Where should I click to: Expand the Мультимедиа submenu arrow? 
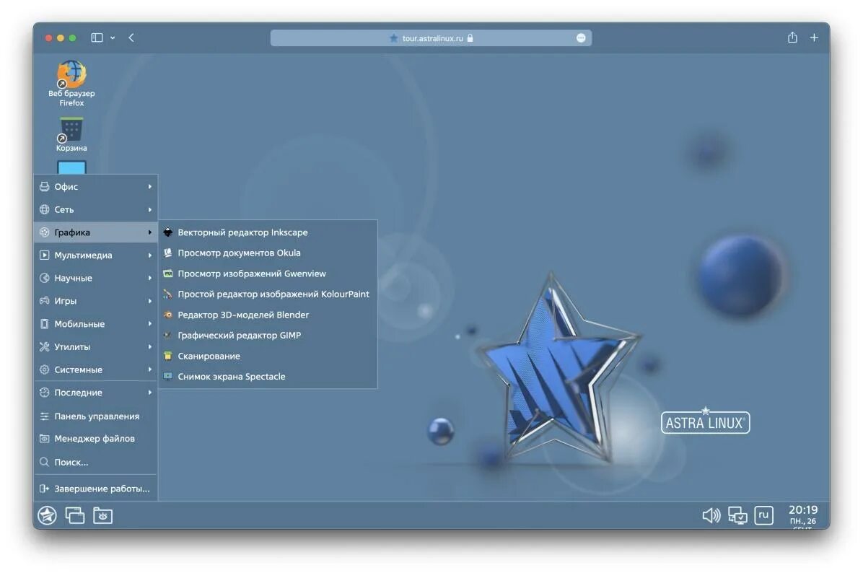149,255
